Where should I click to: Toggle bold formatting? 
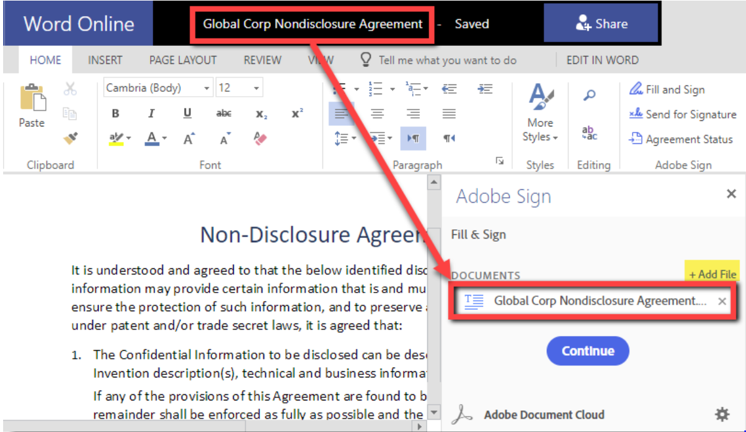115,113
